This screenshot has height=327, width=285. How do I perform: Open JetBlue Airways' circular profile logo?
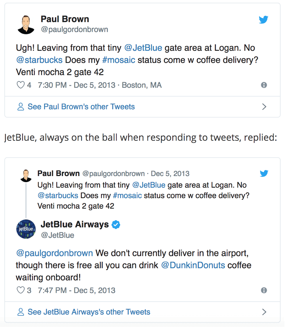(x=26, y=229)
